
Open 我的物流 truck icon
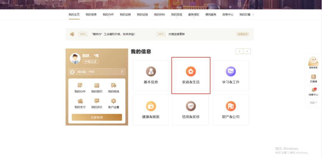pos(114,86)
